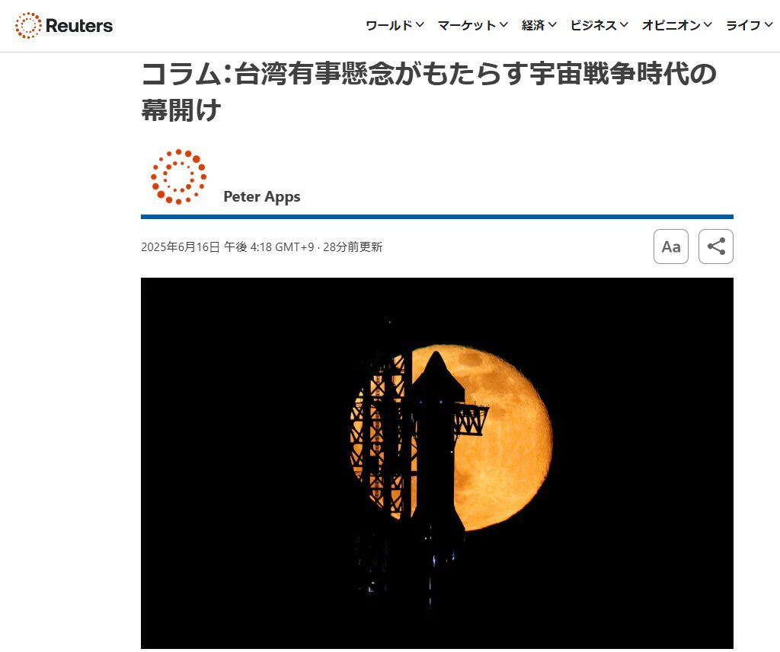Select the ワールド menu label
The width and height of the screenshot is (780, 652).
389,25
